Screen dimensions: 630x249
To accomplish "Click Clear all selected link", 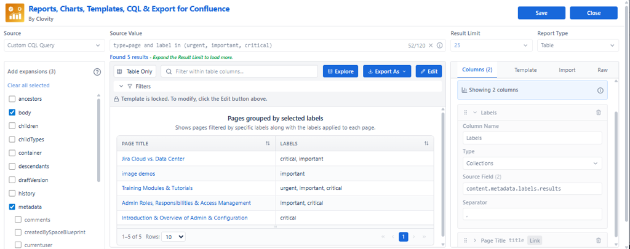I will pos(28,85).
